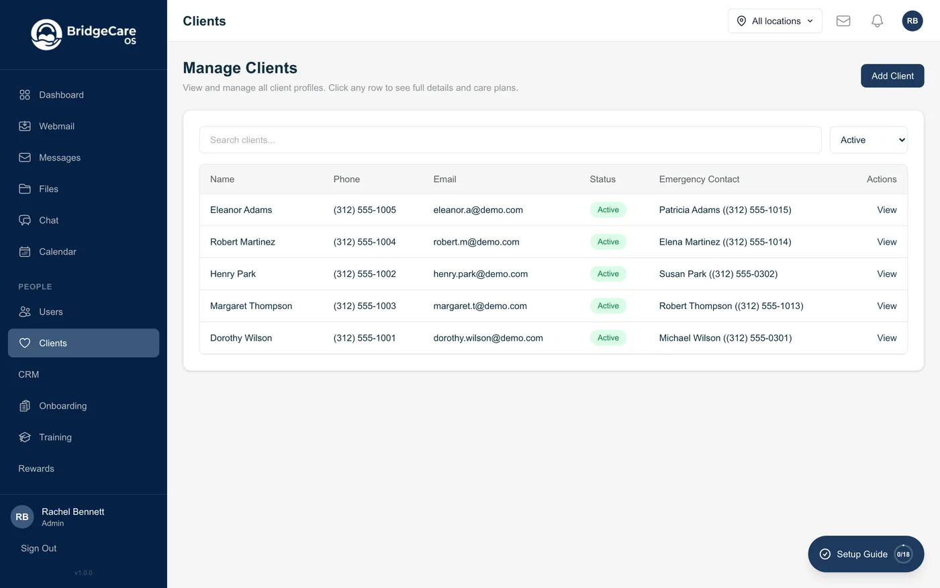
Task: Click the Clients heart icon
Action: click(x=25, y=343)
